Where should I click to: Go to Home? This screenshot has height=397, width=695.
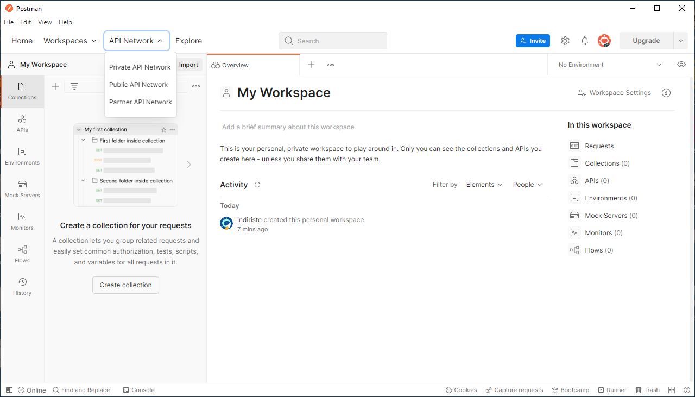(22, 41)
